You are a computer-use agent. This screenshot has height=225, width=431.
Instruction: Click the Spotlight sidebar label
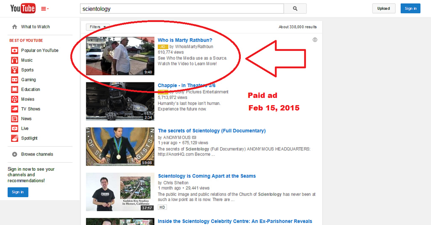(29, 138)
